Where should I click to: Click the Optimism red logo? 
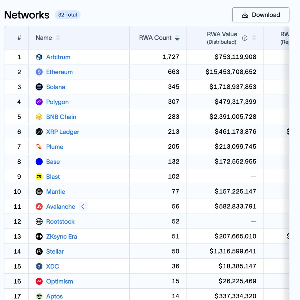point(39,281)
